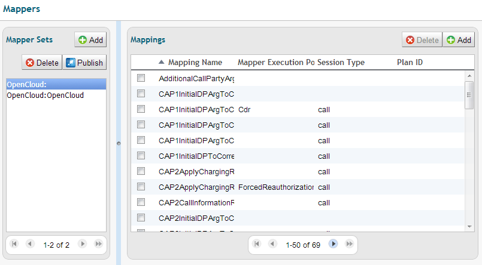The height and width of the screenshot is (265, 482).
Task: Check the AdditionalCallPartyArg mapping checkbox
Action: tap(141, 78)
